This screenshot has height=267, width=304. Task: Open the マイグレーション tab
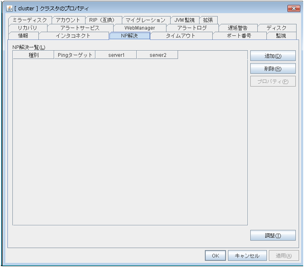(x=145, y=20)
